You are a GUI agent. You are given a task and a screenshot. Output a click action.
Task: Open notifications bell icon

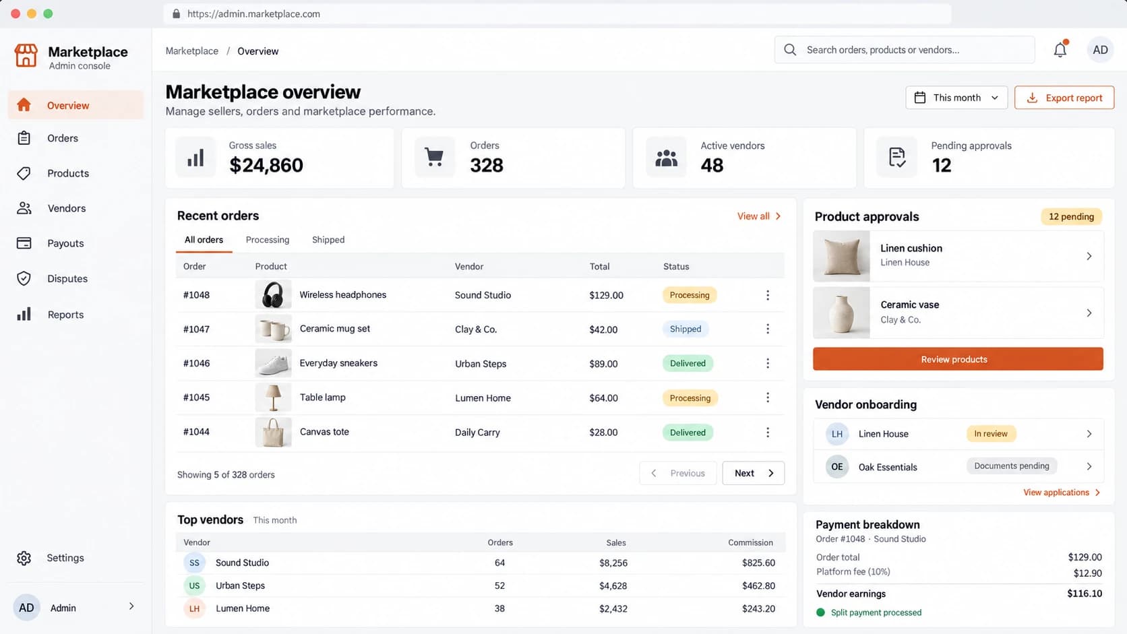[1060, 49]
